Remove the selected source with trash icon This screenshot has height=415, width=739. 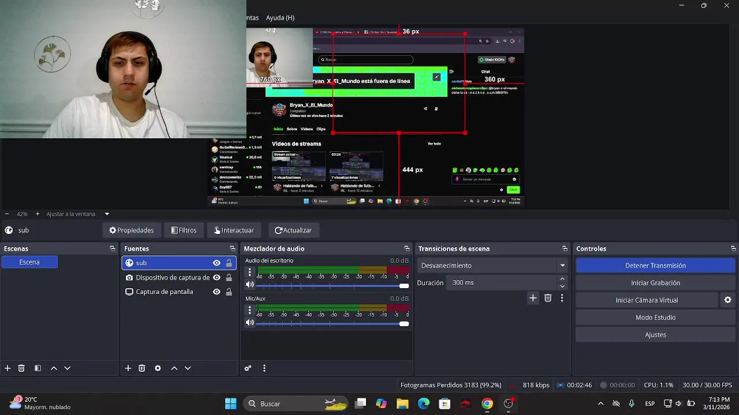pyautogui.click(x=141, y=368)
